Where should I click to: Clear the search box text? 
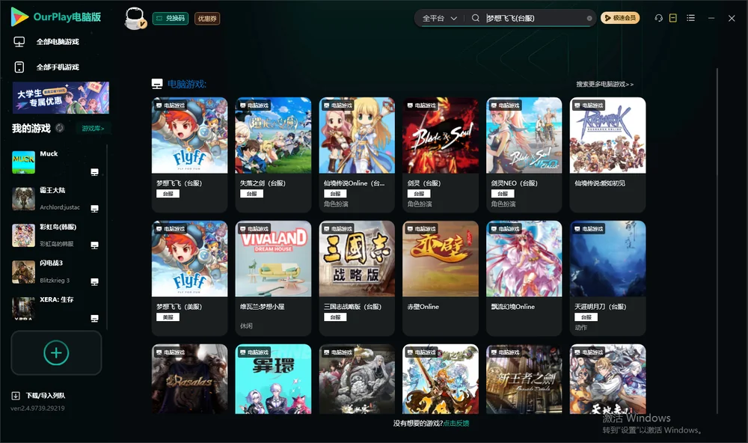click(589, 18)
